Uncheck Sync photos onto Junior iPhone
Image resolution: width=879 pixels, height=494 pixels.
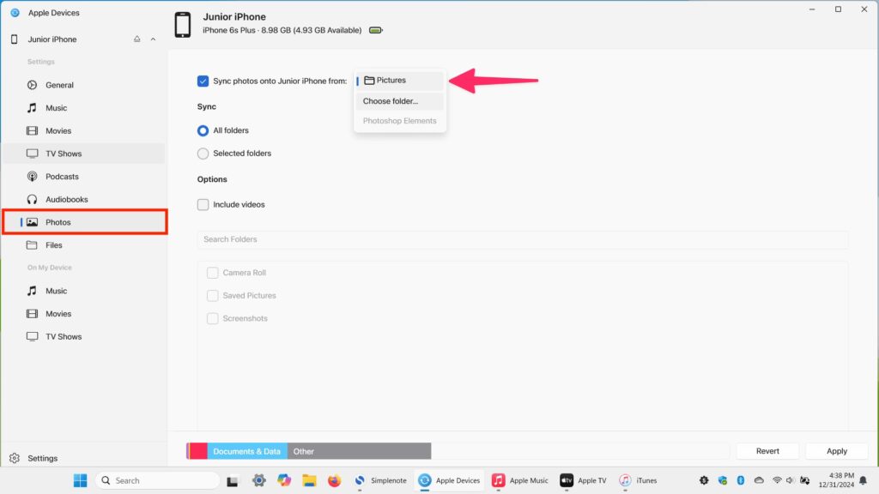click(x=203, y=81)
